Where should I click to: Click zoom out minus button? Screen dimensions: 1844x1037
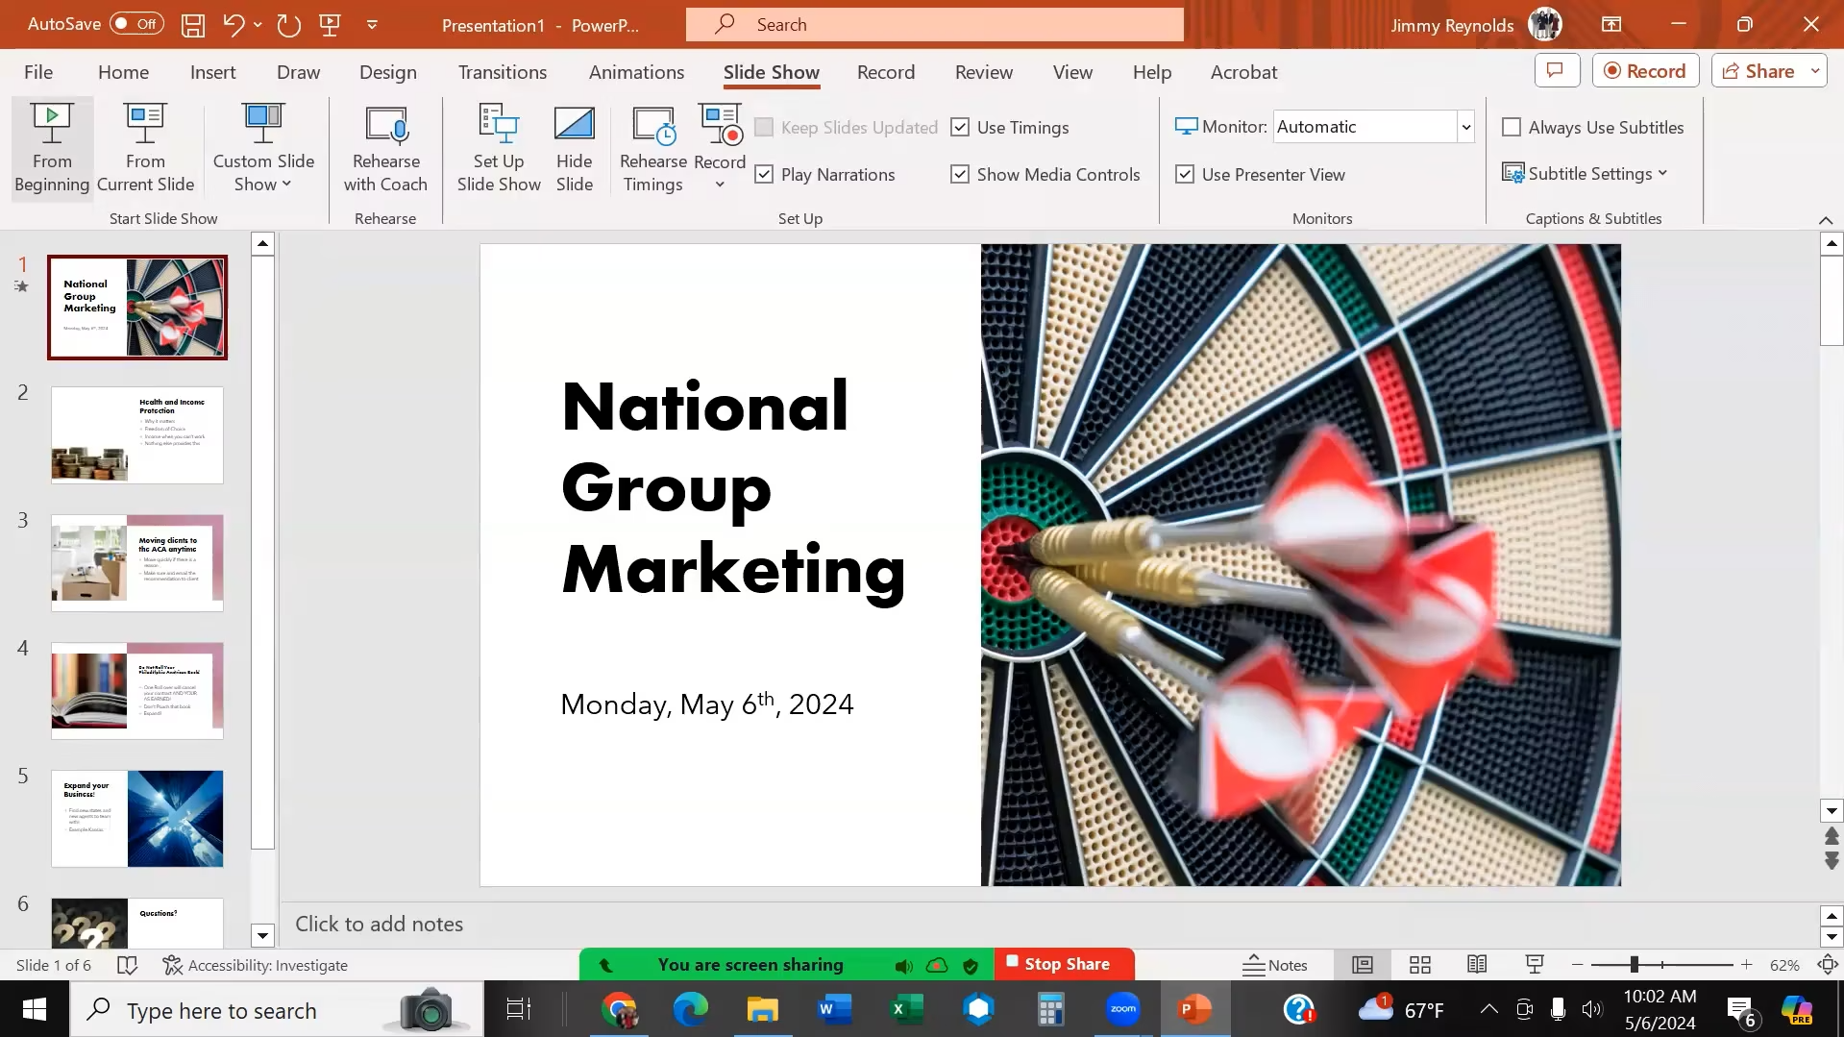coord(1577,965)
